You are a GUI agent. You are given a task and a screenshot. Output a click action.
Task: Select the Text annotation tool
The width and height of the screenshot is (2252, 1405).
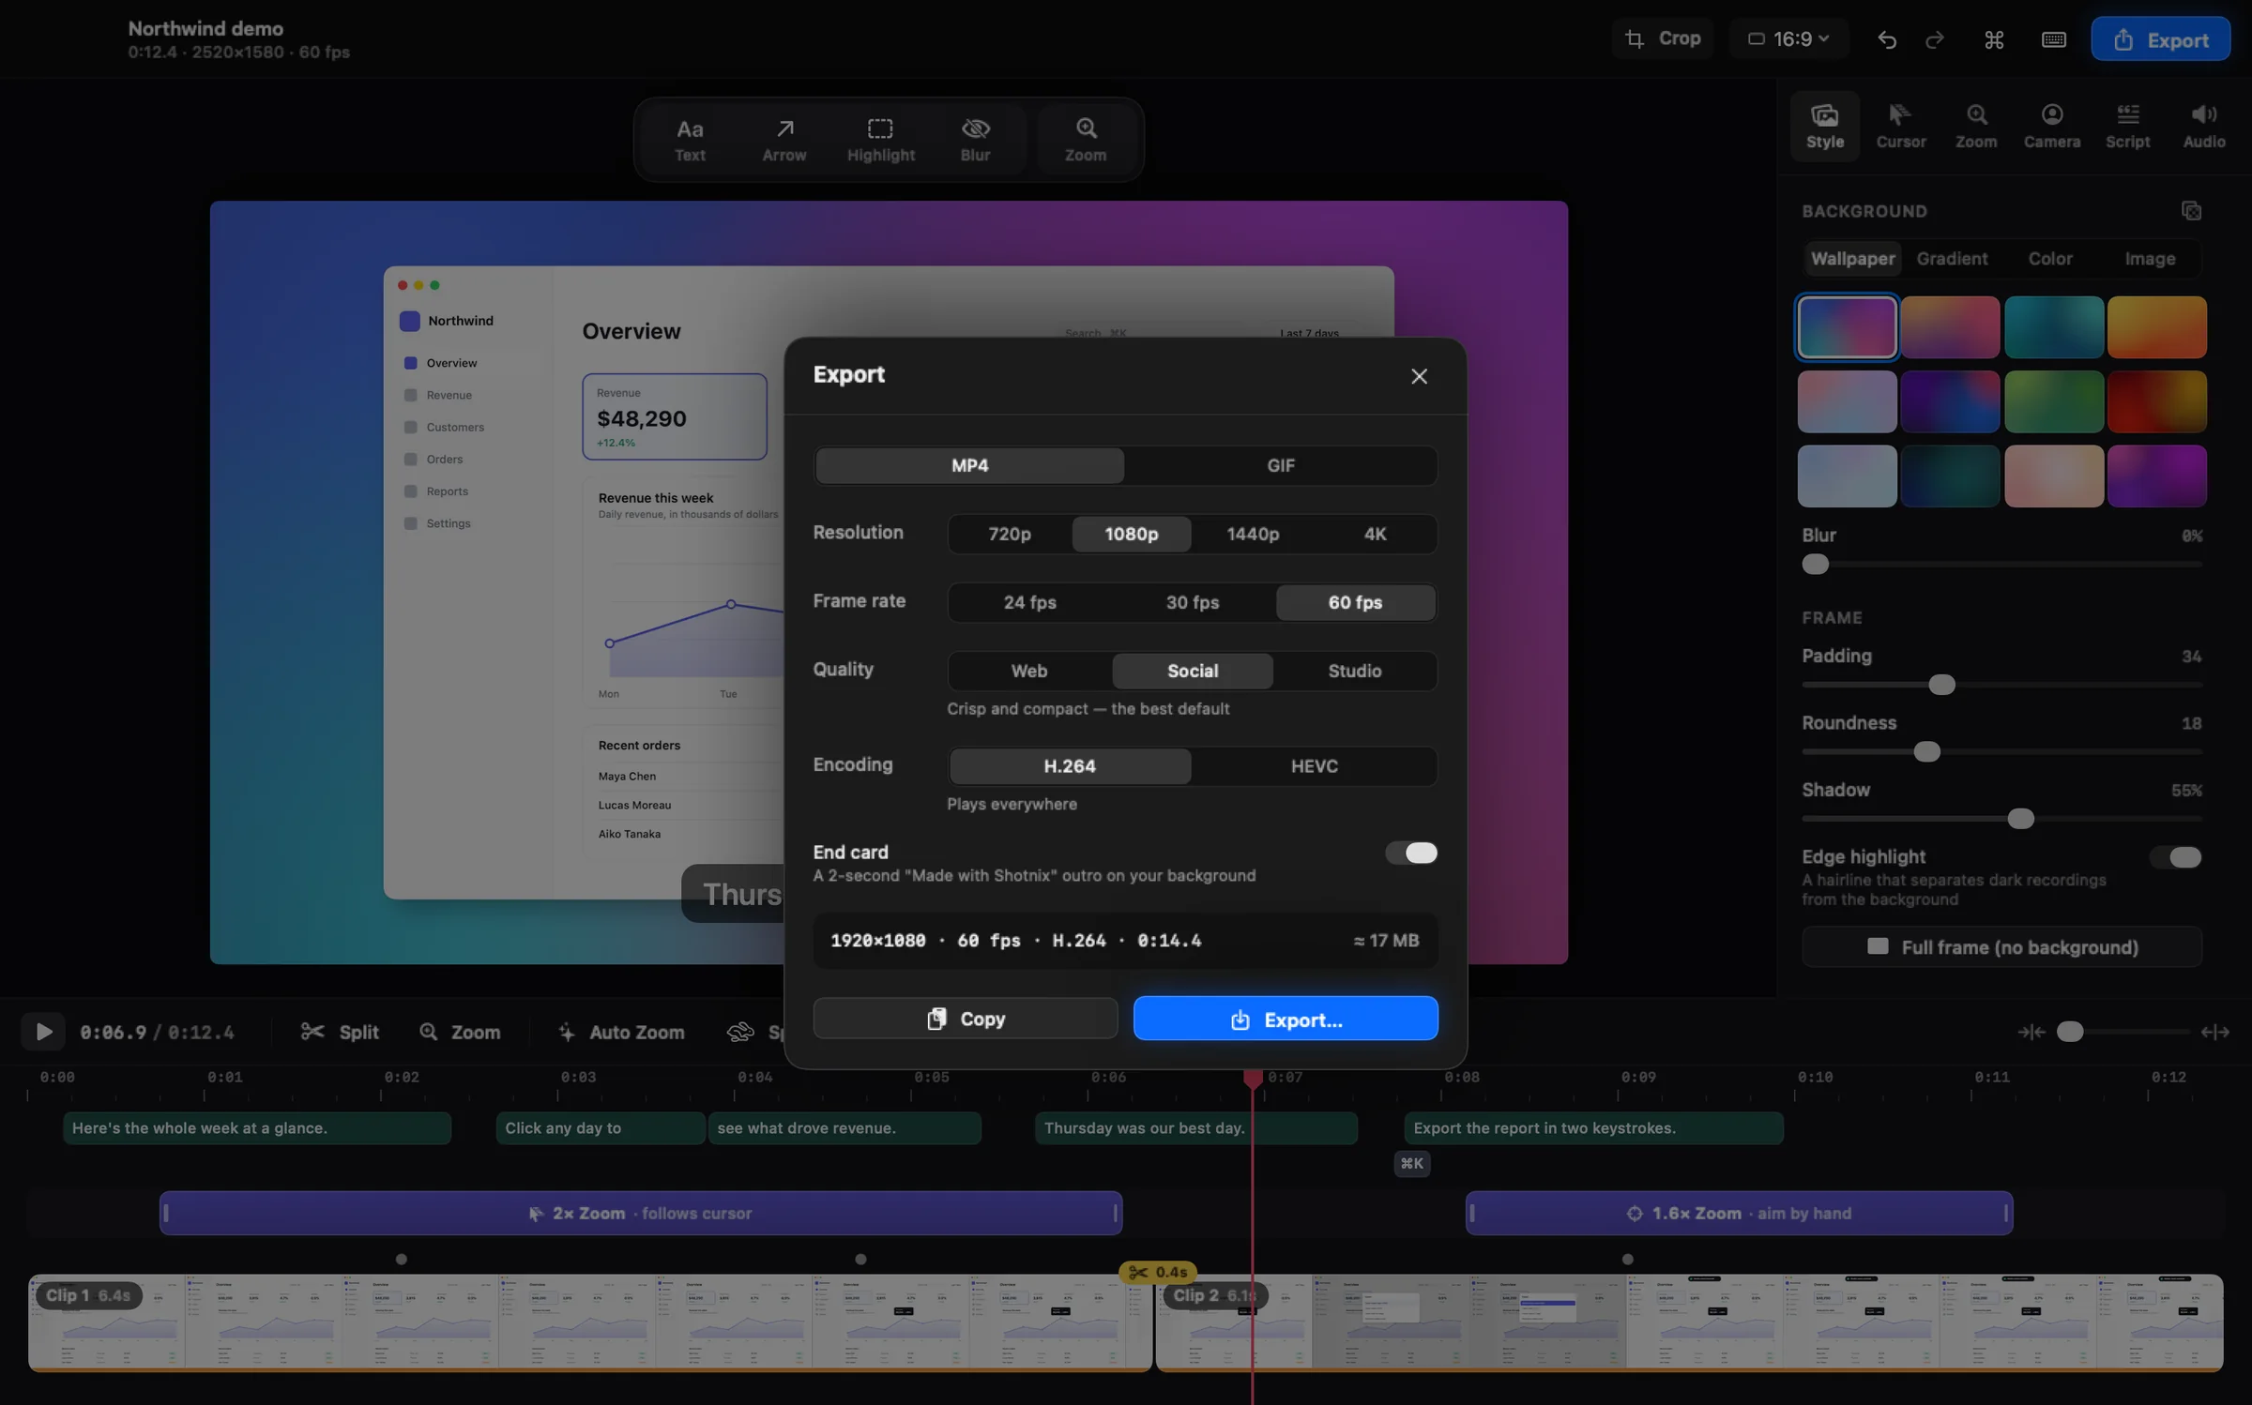(690, 140)
